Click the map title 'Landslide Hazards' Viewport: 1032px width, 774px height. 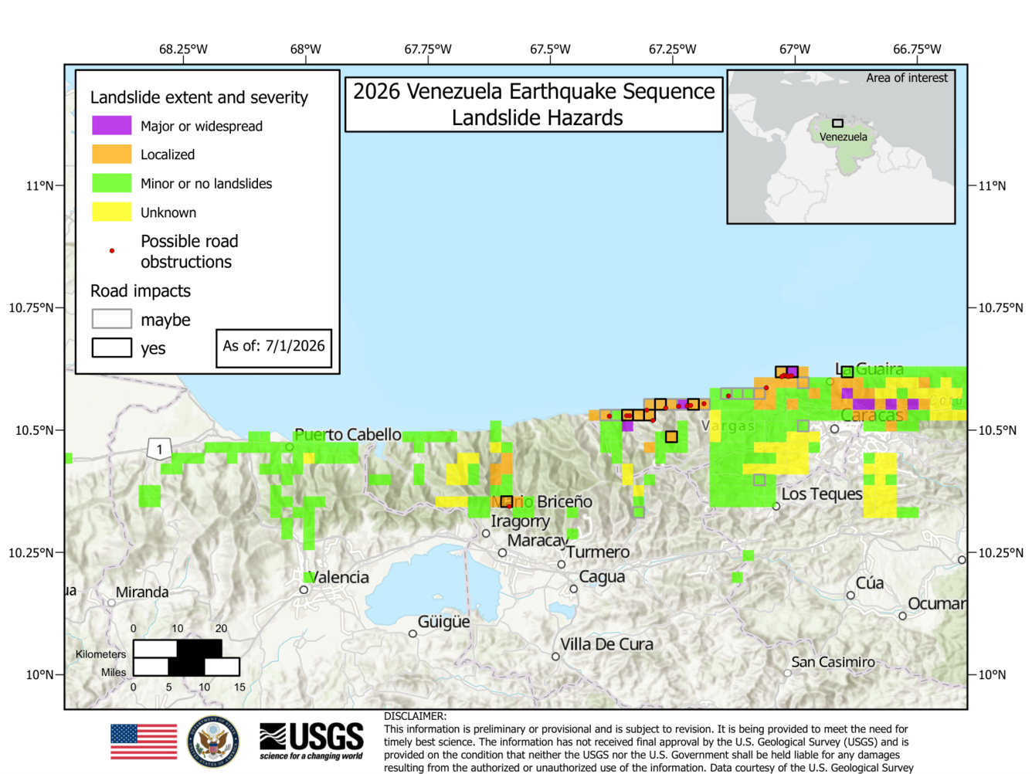(x=537, y=118)
